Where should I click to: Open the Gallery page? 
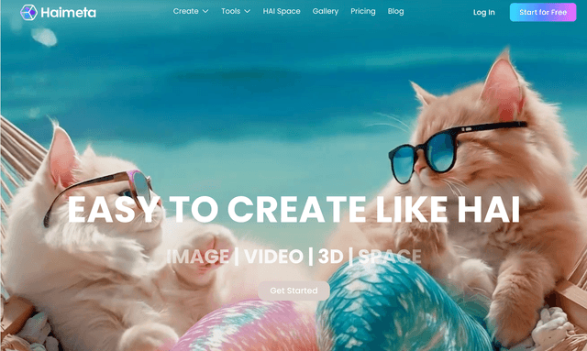(x=326, y=11)
